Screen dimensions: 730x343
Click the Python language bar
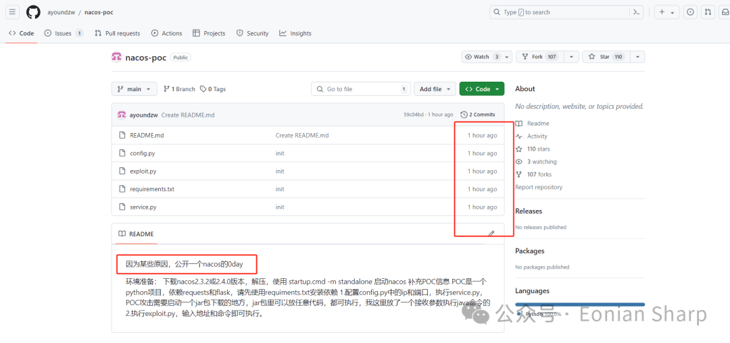click(x=580, y=305)
